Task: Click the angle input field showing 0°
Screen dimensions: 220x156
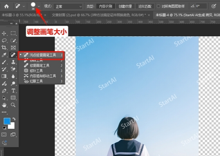Action: [x=201, y=6]
